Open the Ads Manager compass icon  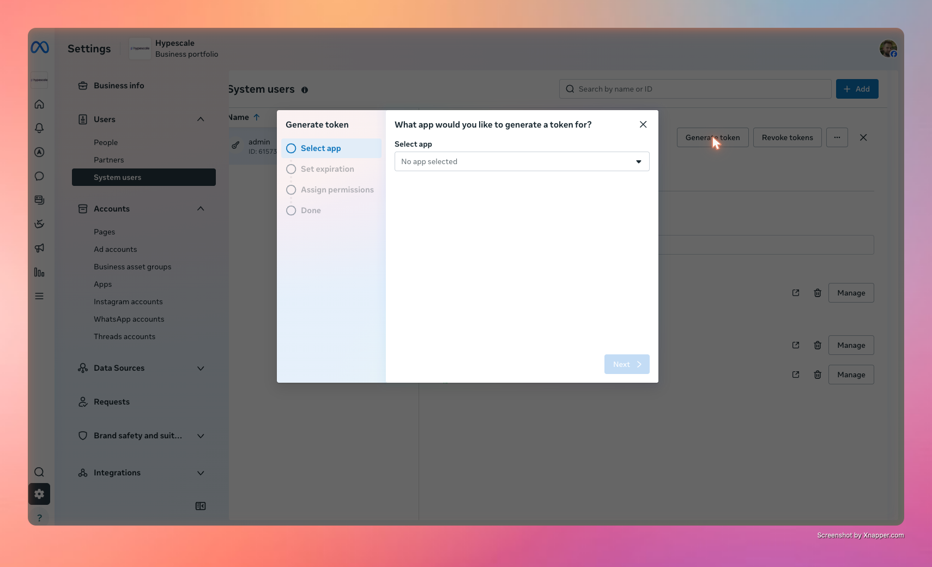point(39,152)
